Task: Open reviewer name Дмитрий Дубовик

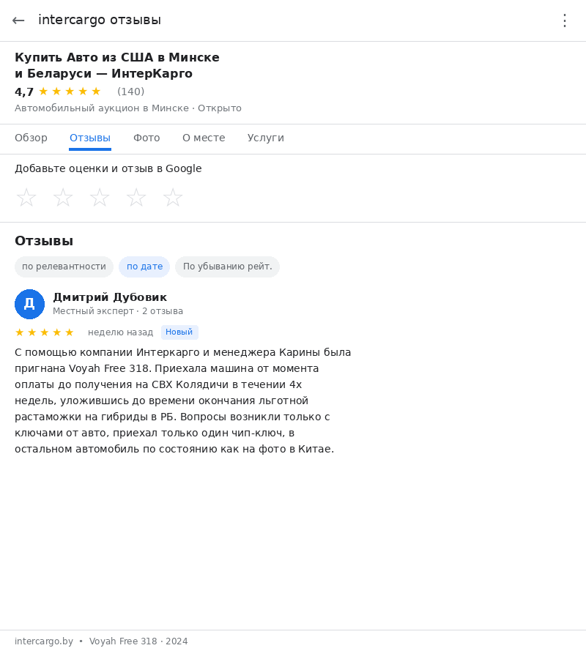Action: 110,297
